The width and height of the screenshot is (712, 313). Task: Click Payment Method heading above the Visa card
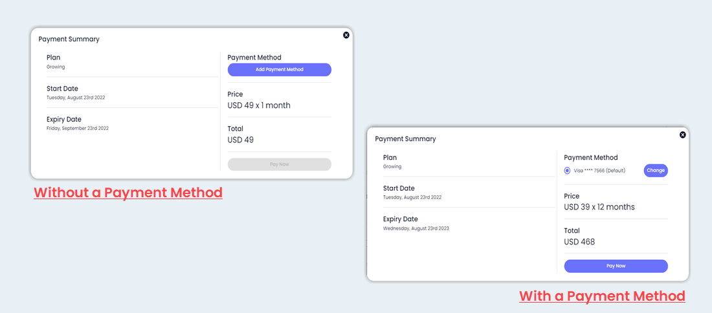point(591,157)
